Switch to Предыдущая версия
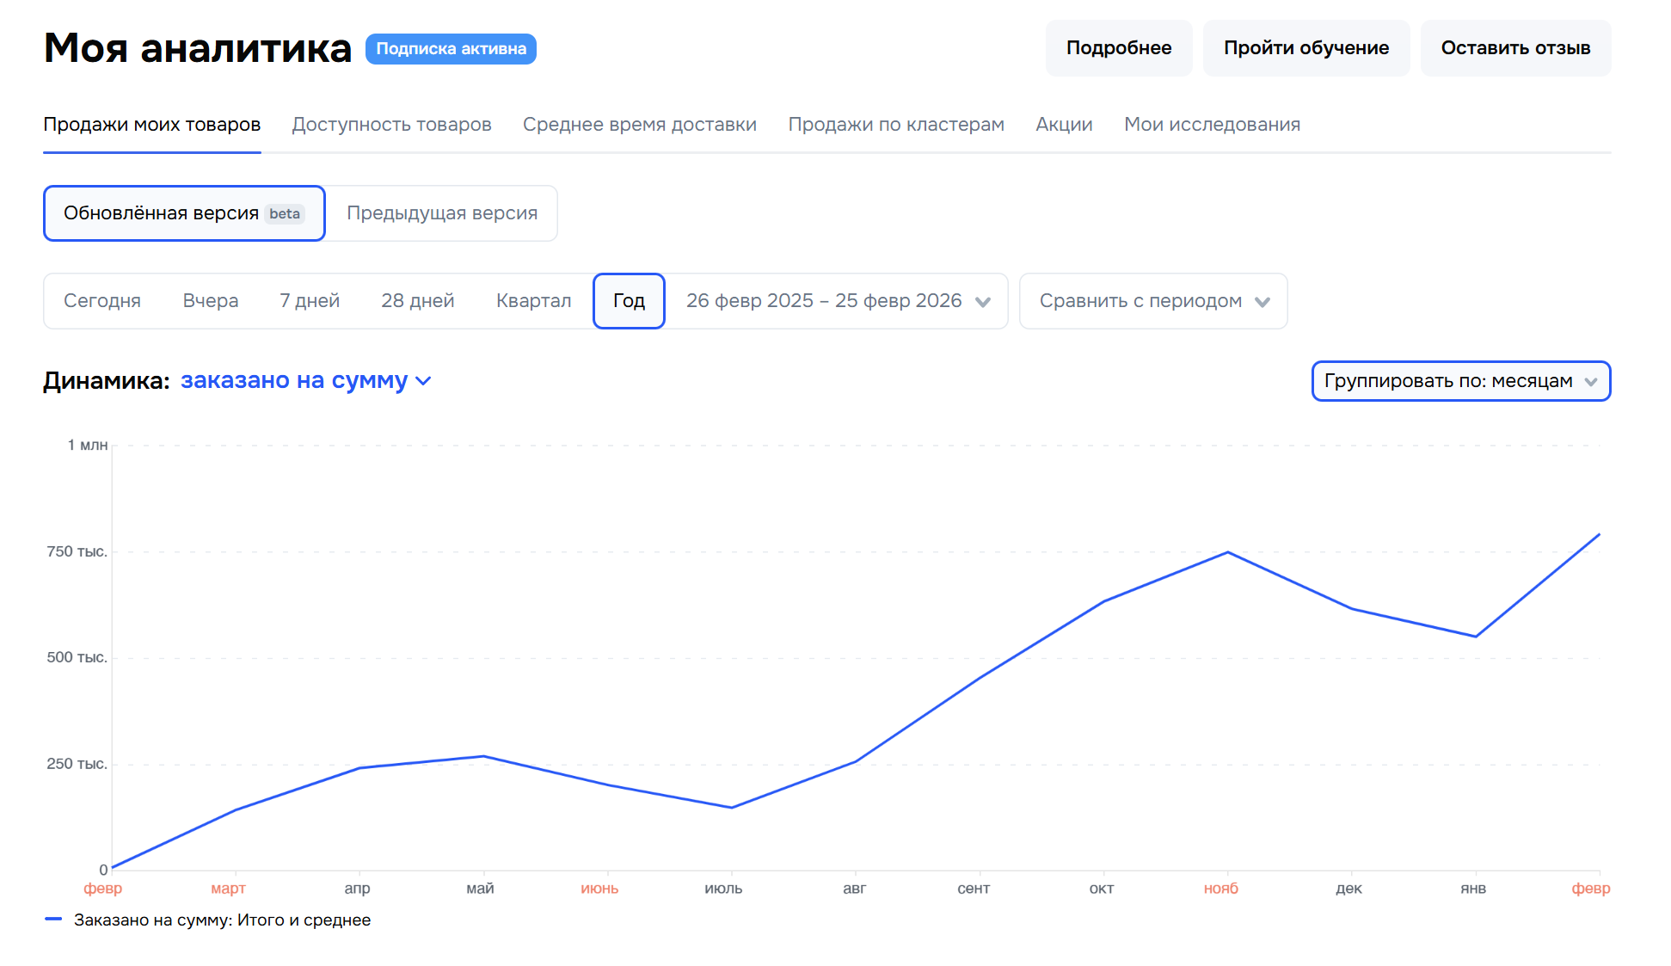 (442, 213)
